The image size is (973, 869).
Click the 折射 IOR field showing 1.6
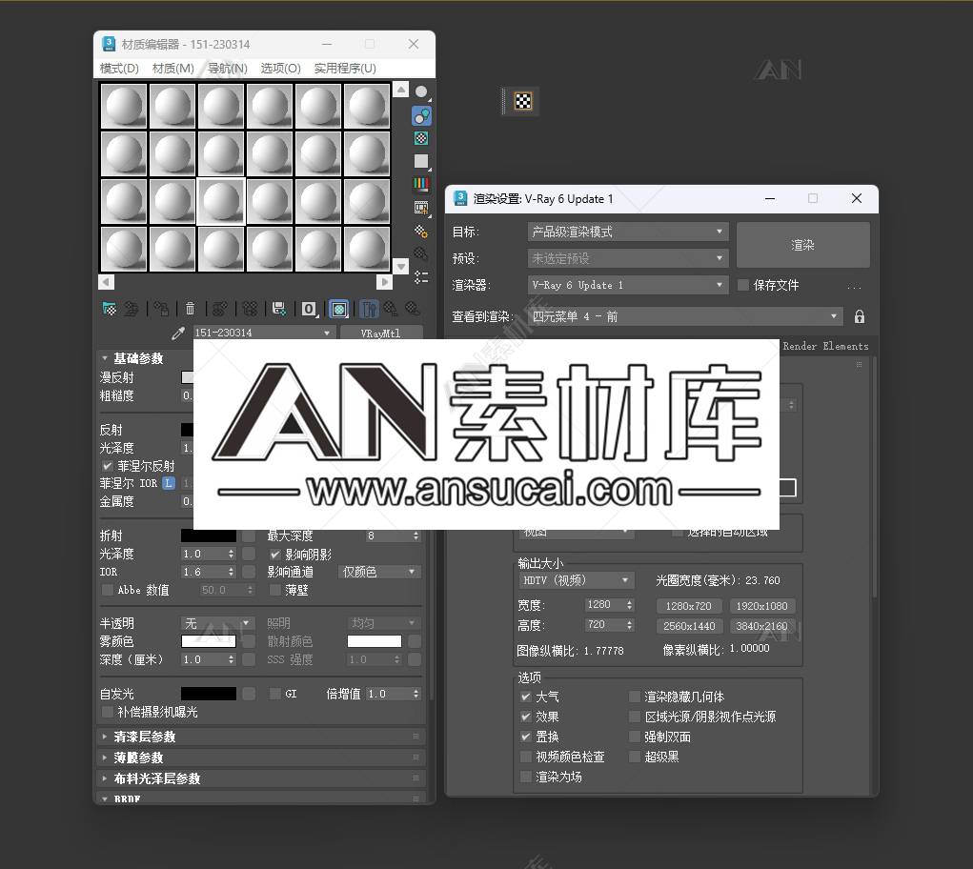tap(204, 572)
